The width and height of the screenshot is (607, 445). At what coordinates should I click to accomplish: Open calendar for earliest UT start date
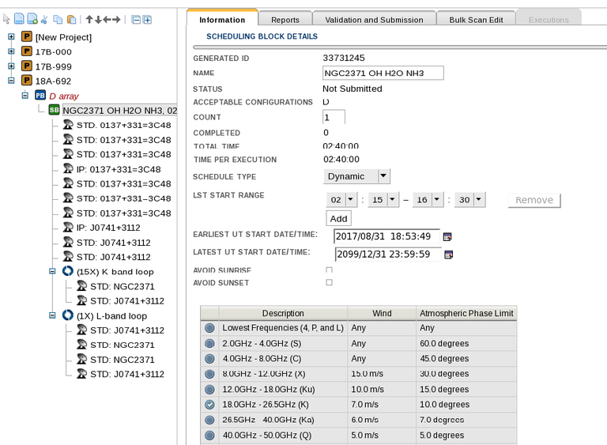coord(448,236)
